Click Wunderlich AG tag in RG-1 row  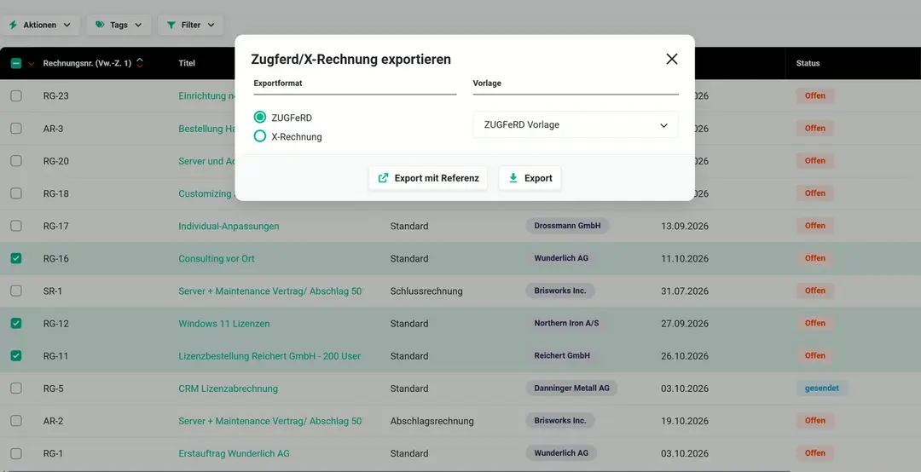[561, 452]
